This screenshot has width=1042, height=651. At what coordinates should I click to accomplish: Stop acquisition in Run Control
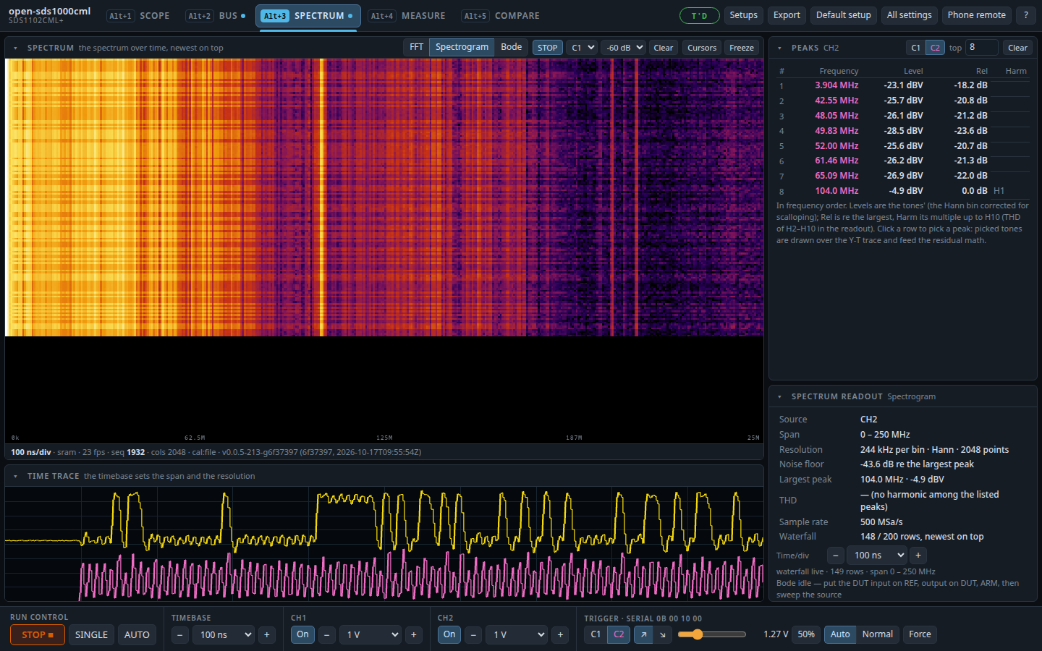click(x=38, y=635)
